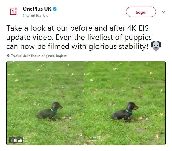Expand the tweet options chevron
Screen dimensions: 172x151
[x=163, y=12]
